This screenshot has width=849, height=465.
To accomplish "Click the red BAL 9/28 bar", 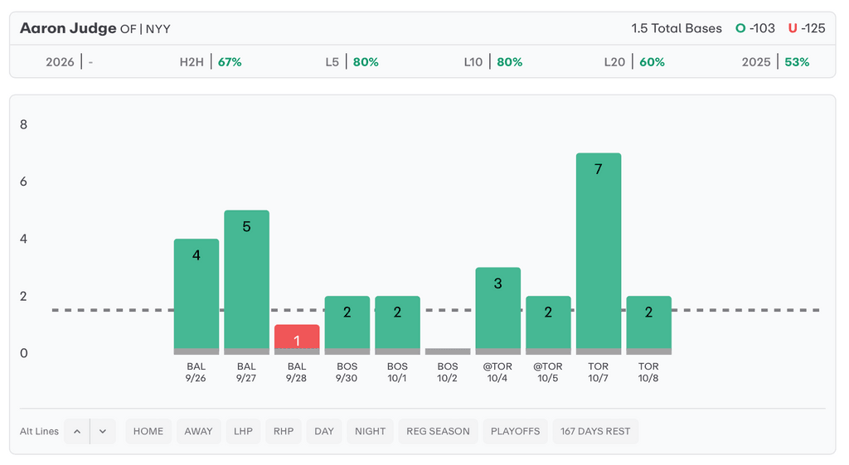I will 297,339.
